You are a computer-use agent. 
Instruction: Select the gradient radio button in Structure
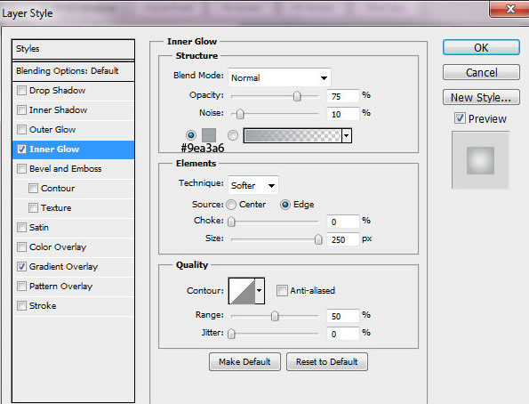(x=232, y=135)
